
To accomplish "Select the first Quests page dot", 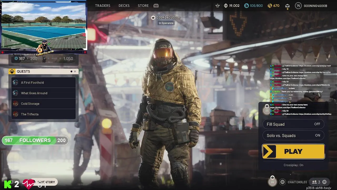I will click(x=71, y=72).
